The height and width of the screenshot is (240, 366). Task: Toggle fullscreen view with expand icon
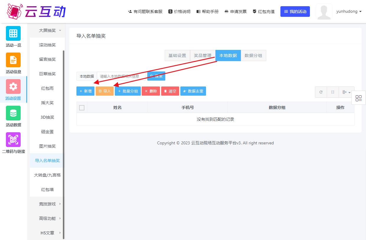pos(333,92)
